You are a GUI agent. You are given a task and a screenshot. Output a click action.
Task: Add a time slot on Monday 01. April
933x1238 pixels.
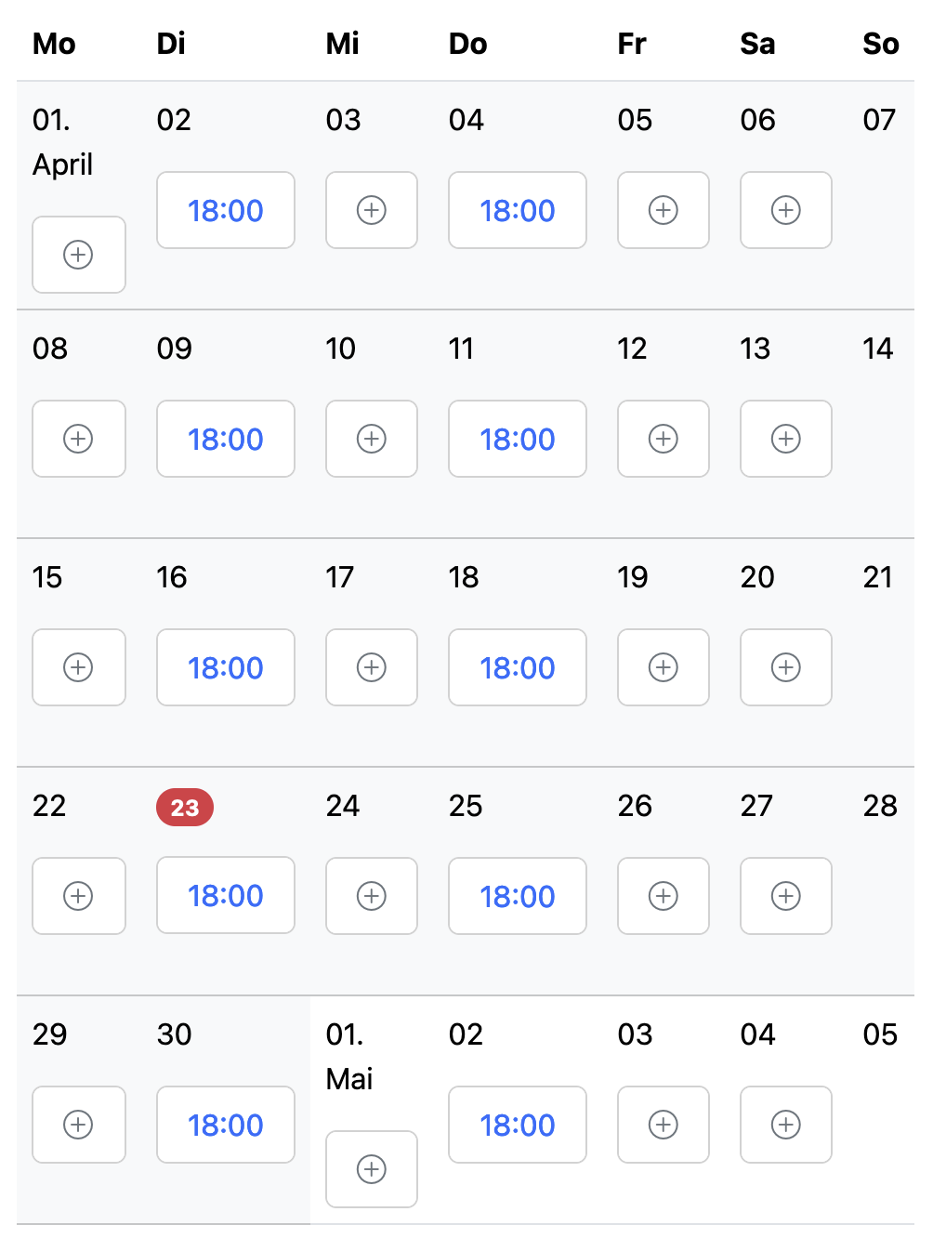coord(79,255)
